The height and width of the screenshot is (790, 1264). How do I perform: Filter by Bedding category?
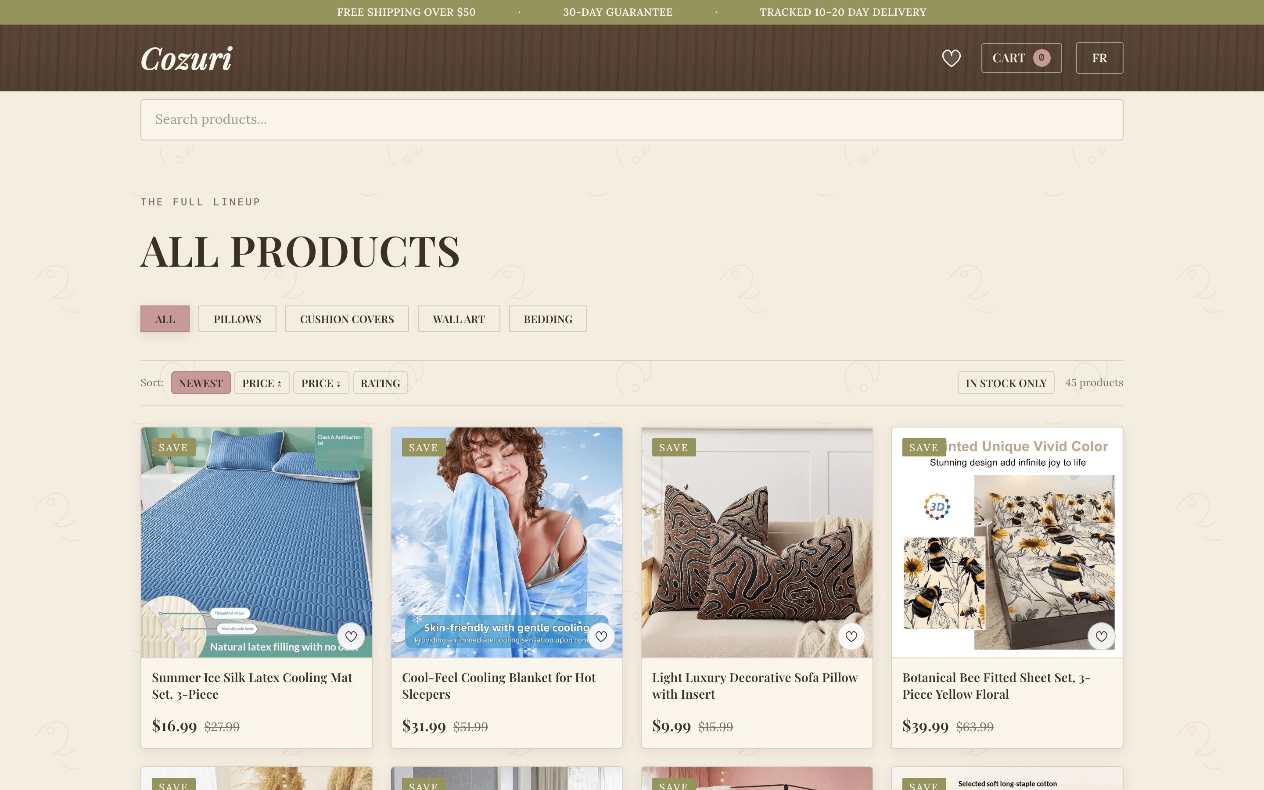click(548, 319)
